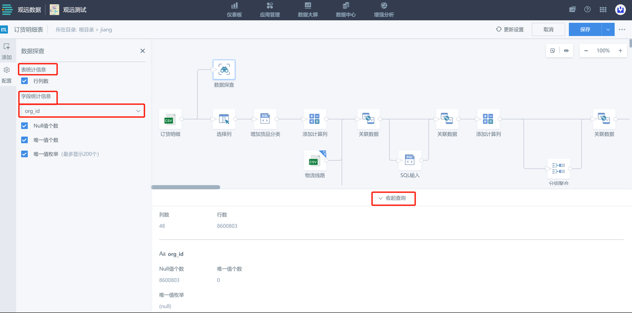Click the canvas horizontal scrollbar

[x=185, y=187]
